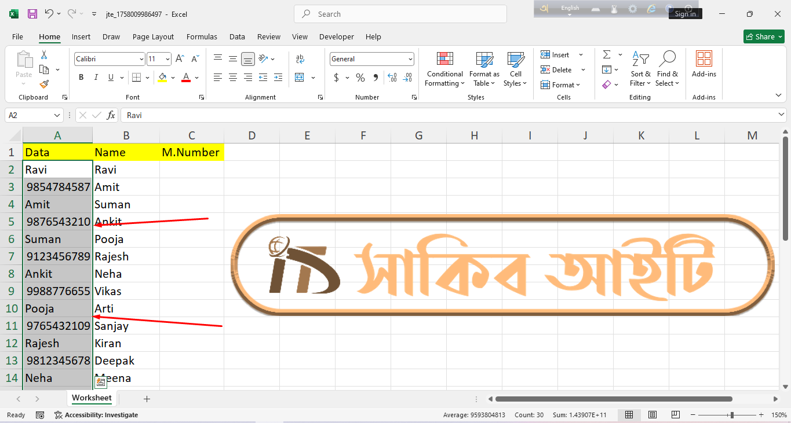Expand the Calibri font name dropdown
The image size is (791, 423).
pos(141,59)
